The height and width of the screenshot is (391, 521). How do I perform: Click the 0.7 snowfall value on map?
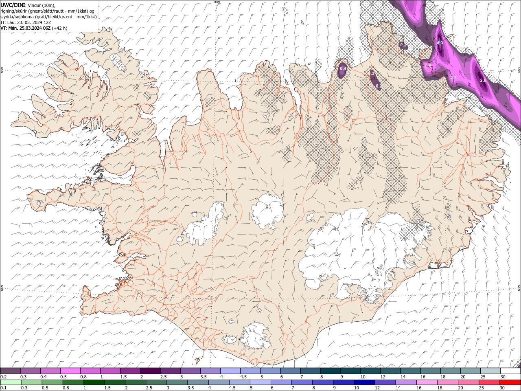click(454, 77)
